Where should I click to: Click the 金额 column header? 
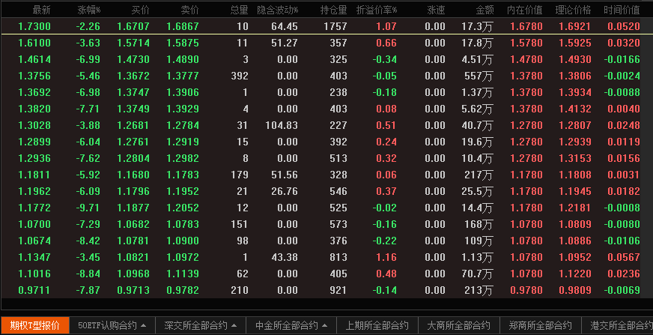coord(485,10)
